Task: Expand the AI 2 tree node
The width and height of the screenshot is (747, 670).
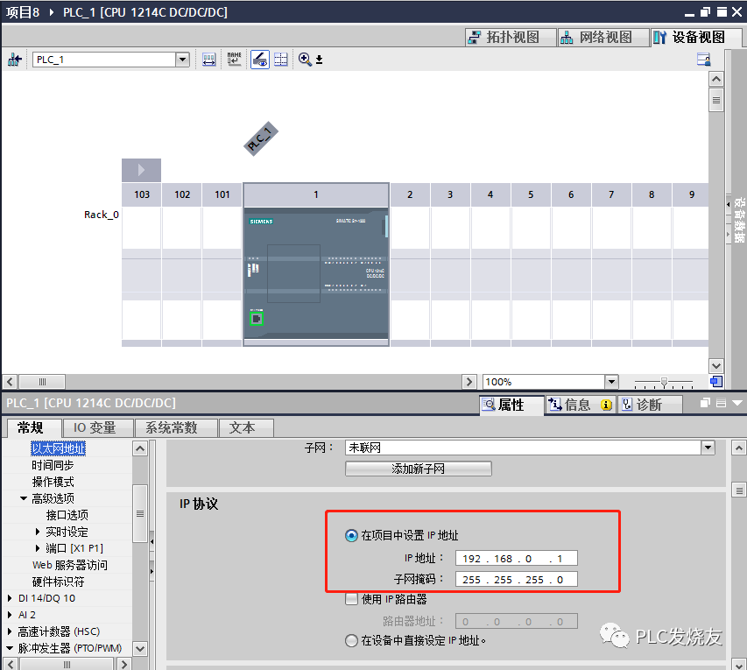Action: coord(10,615)
